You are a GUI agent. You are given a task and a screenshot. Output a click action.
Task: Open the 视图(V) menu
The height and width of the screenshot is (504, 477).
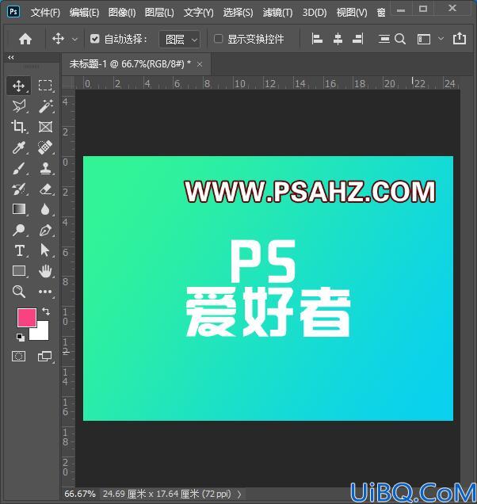pos(352,13)
